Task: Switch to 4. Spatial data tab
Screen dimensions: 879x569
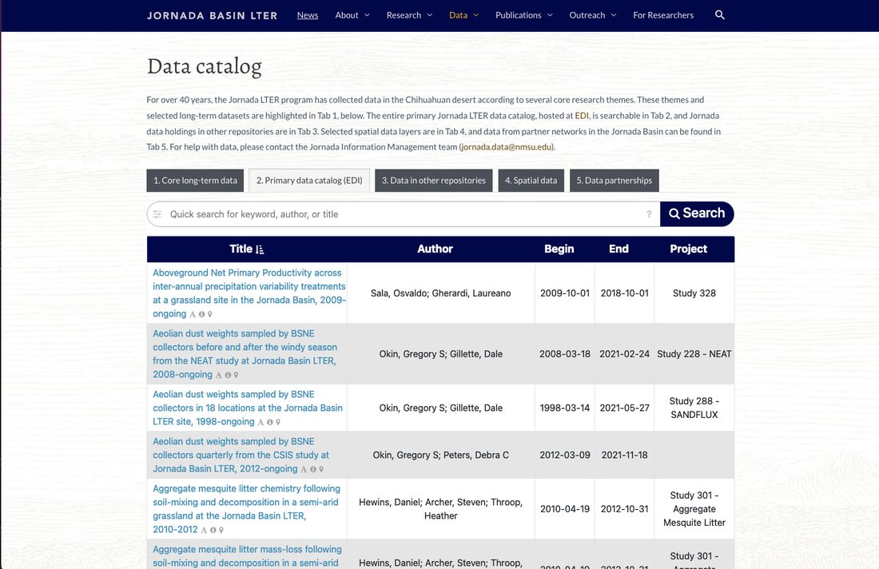Action: pyautogui.click(x=531, y=181)
